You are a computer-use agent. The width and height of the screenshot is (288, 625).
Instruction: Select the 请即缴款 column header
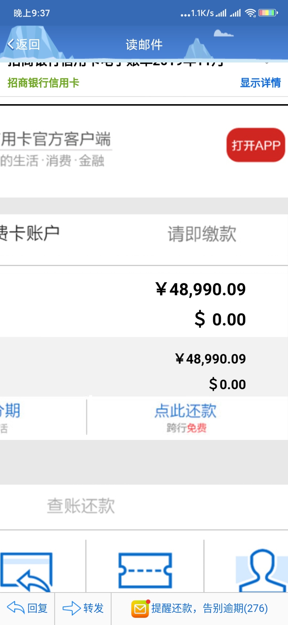[x=202, y=234]
